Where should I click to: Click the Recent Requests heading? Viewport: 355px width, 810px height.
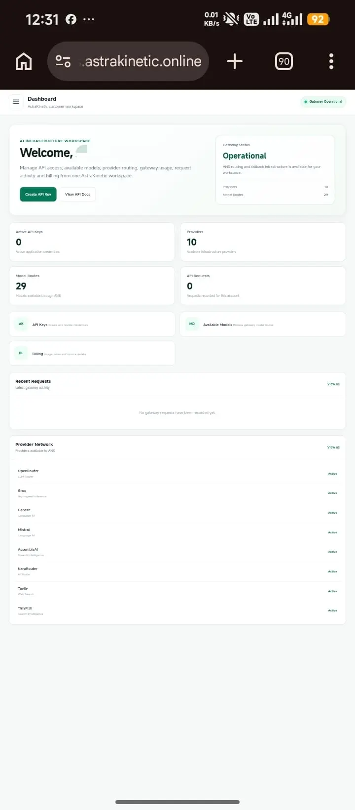click(x=33, y=381)
